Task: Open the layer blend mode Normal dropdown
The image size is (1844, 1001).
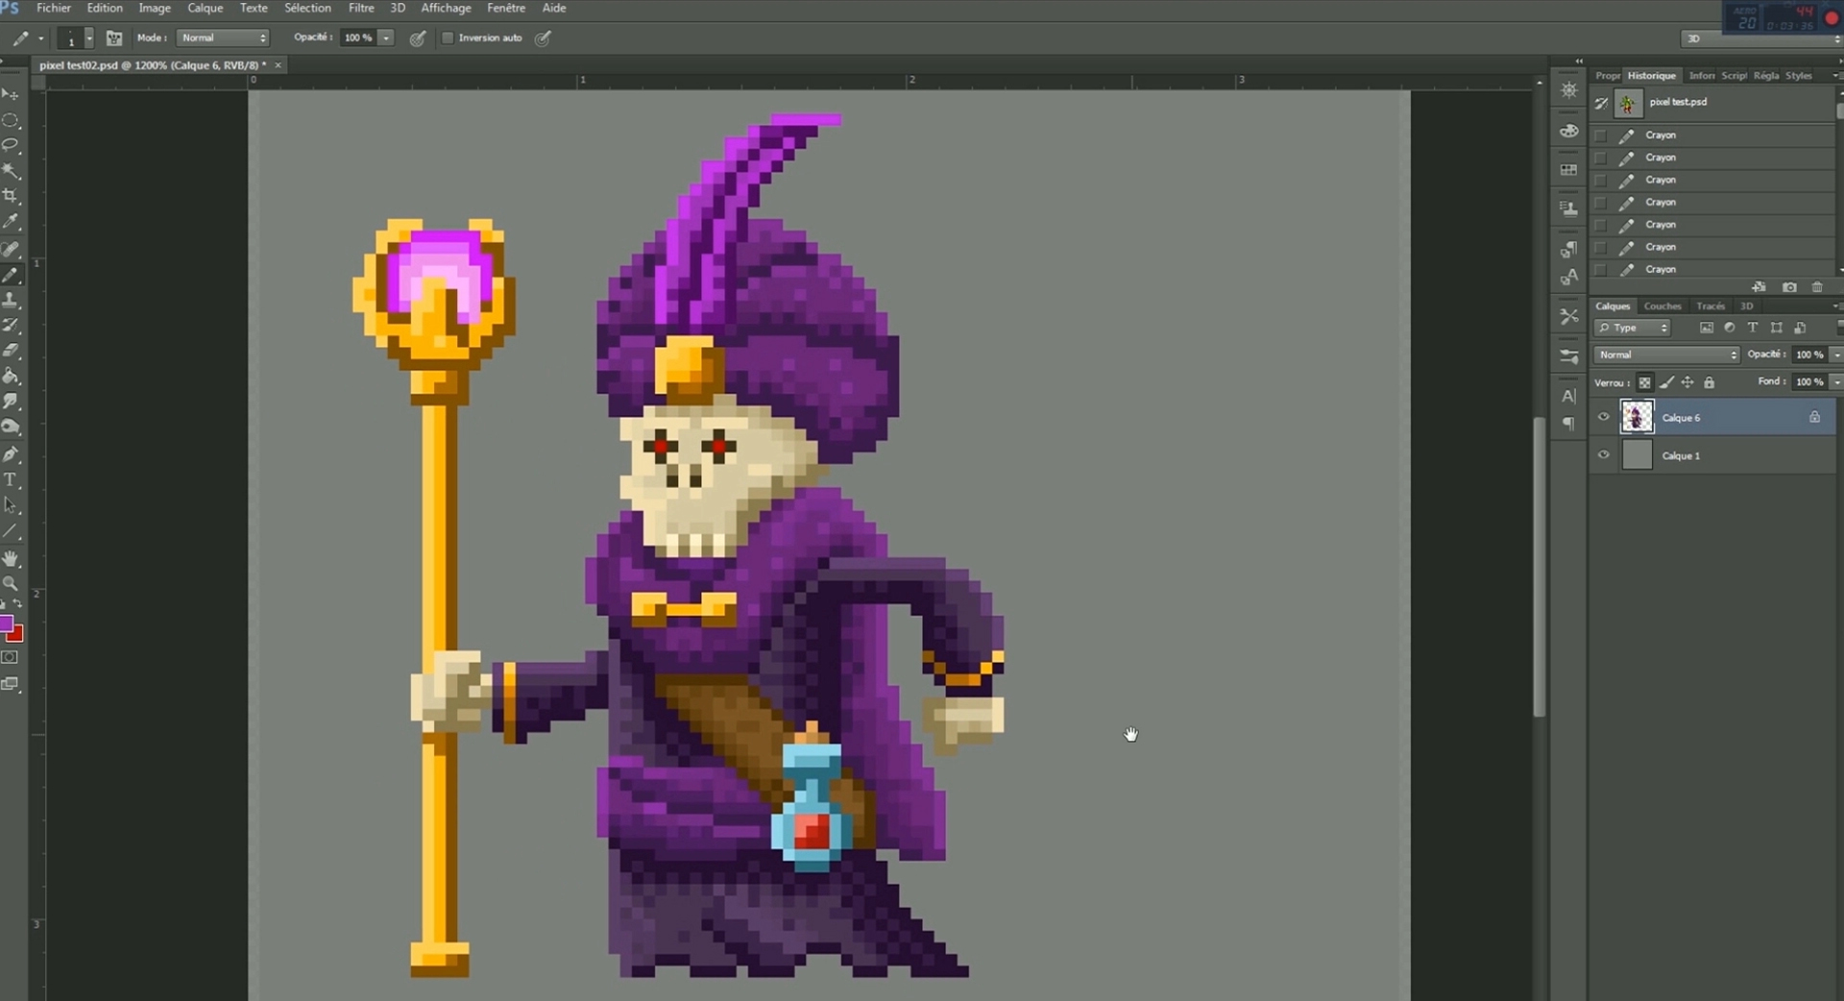Action: point(1666,354)
